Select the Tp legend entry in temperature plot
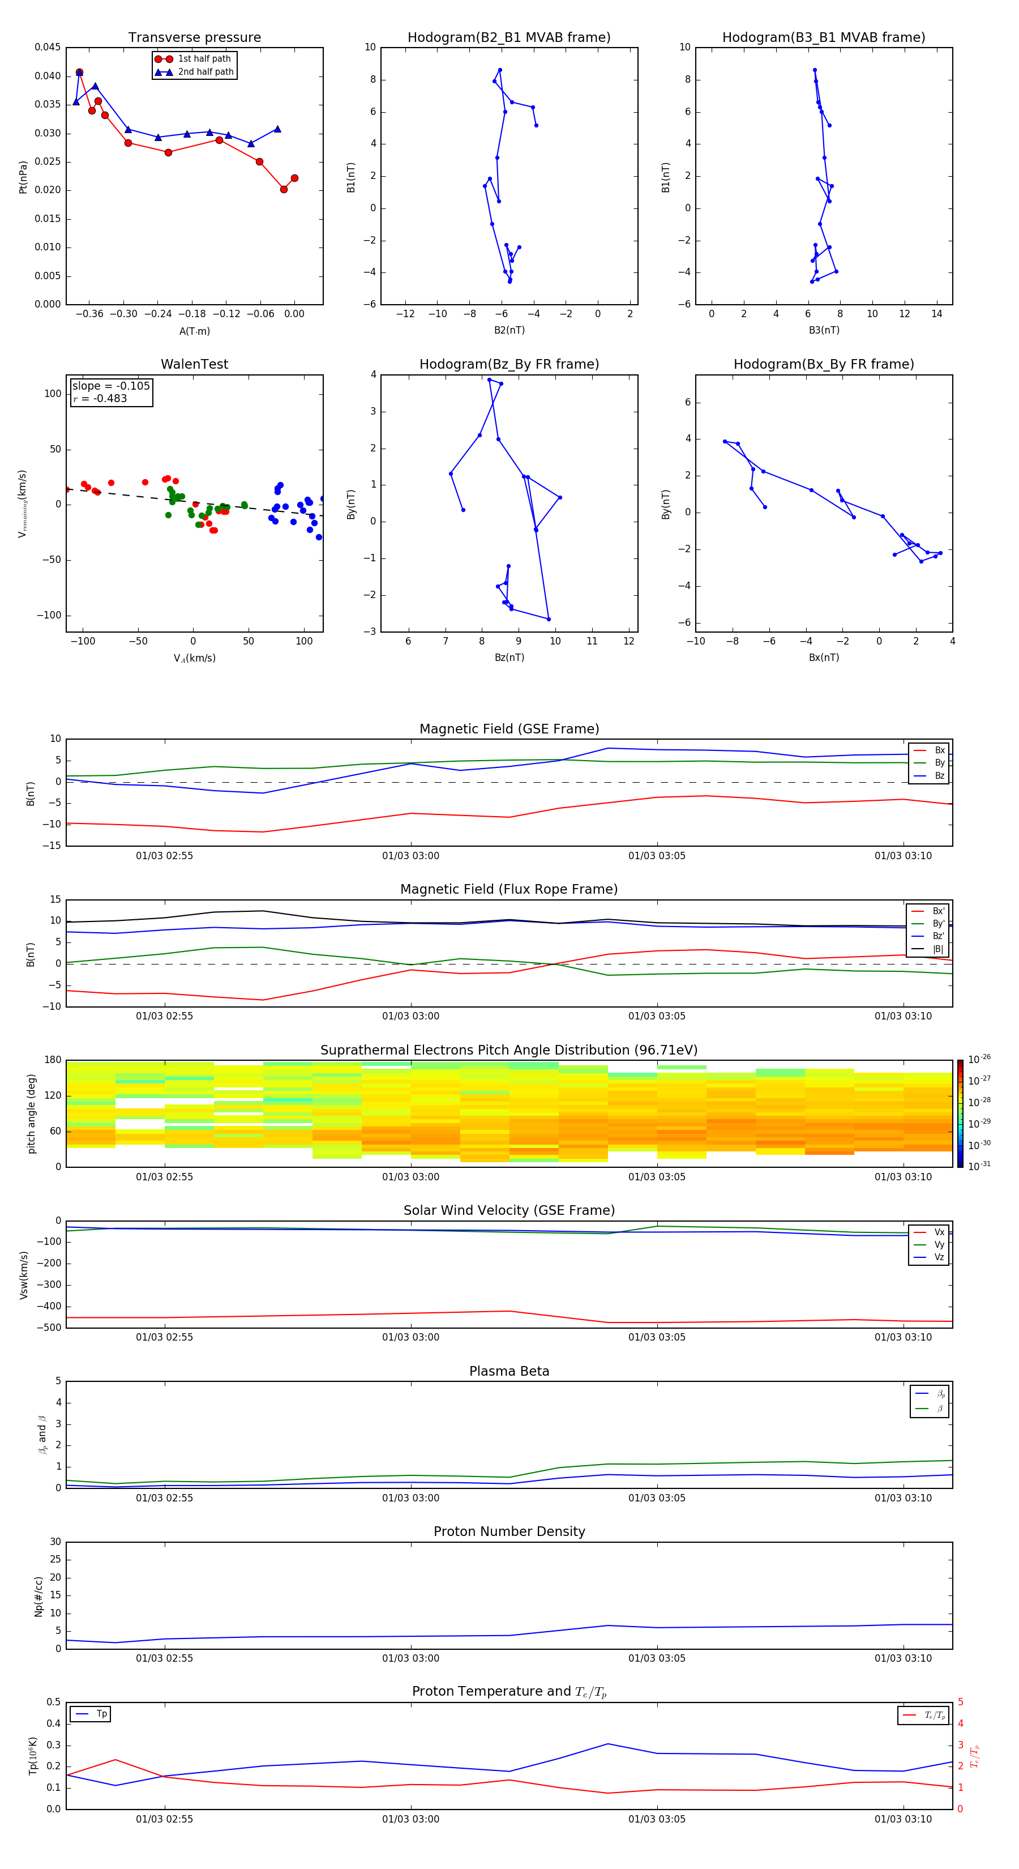1019x1869 pixels. pos(91,1714)
